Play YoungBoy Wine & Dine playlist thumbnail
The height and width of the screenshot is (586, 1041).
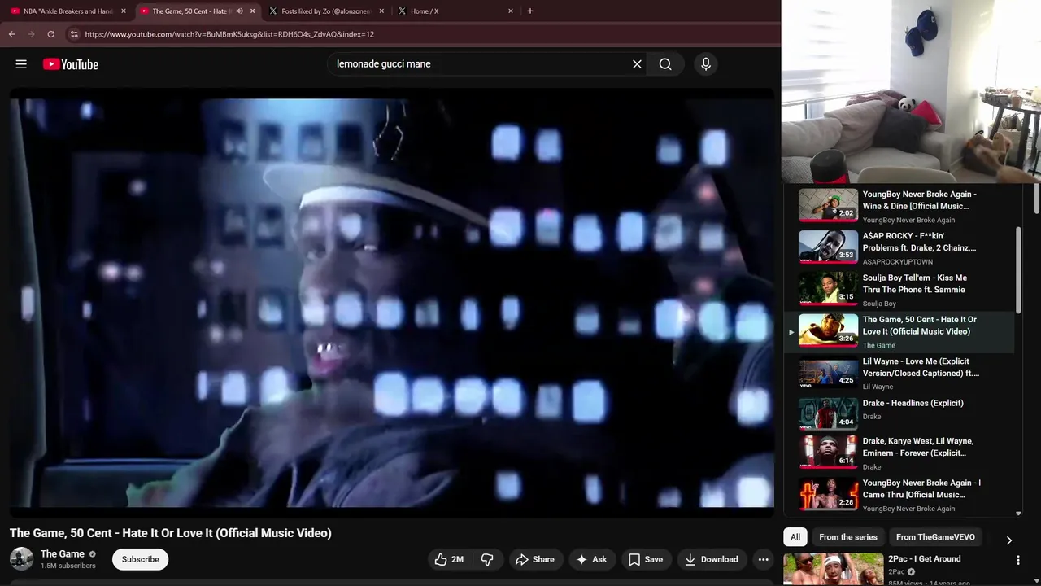[828, 205]
